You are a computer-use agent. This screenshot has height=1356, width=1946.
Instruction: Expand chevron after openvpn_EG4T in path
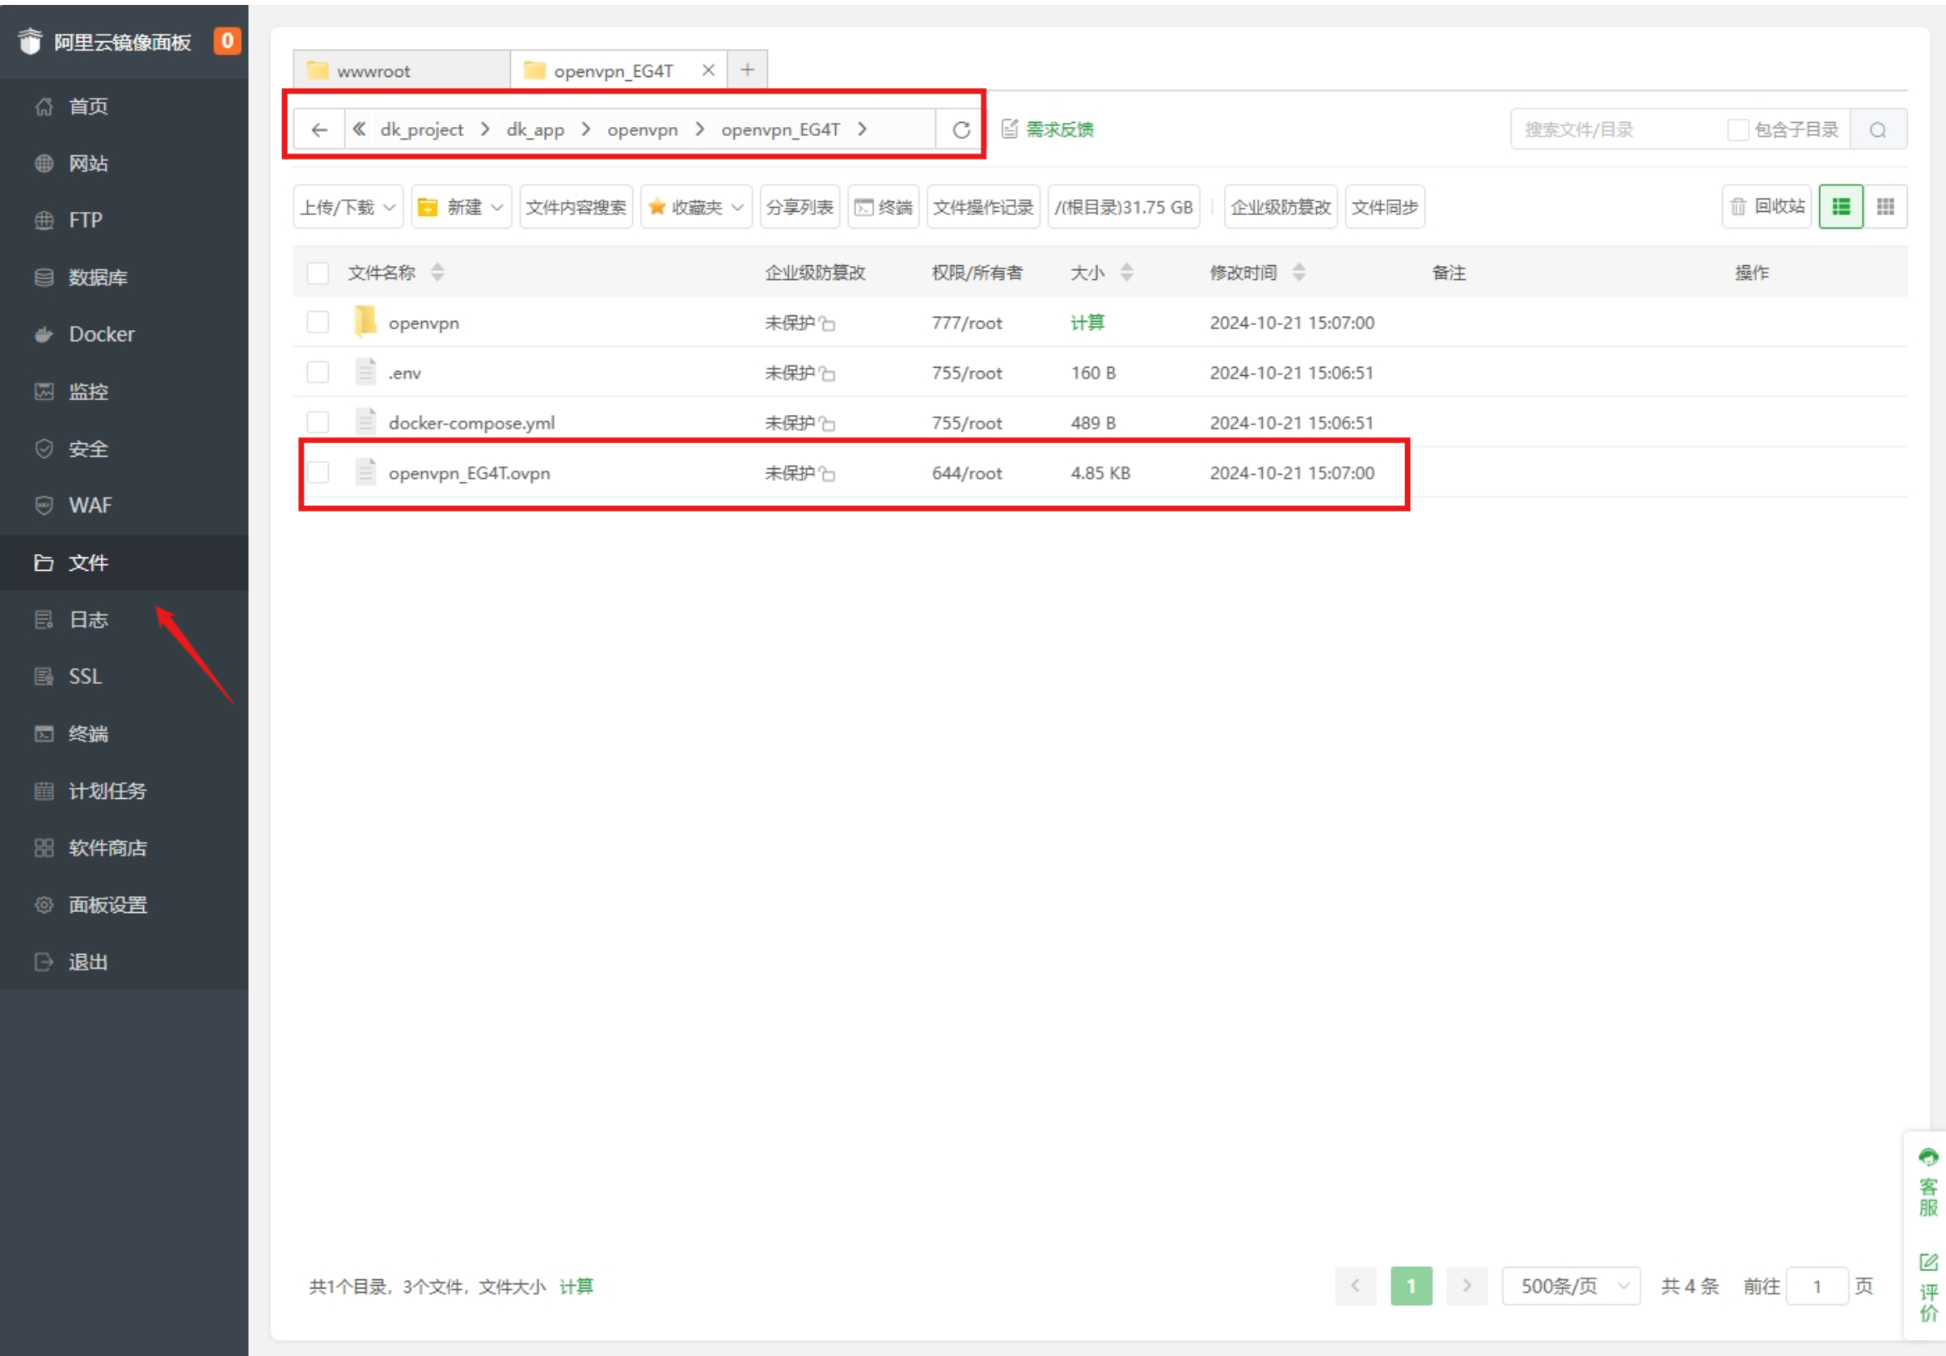pyautogui.click(x=862, y=129)
